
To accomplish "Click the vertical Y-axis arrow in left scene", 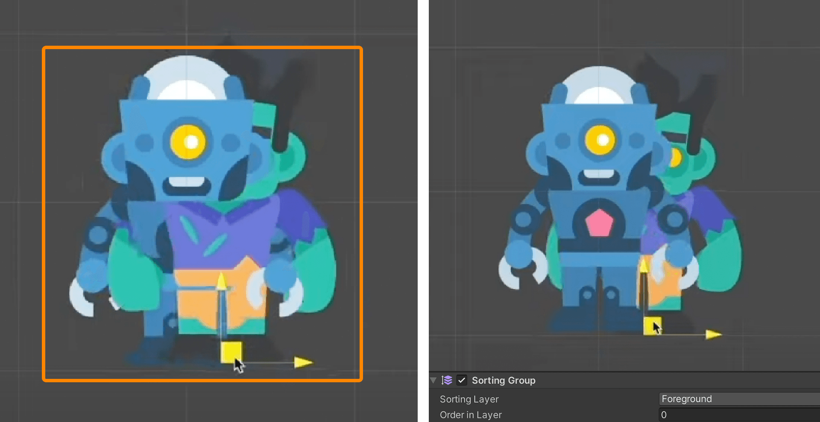I will (221, 282).
